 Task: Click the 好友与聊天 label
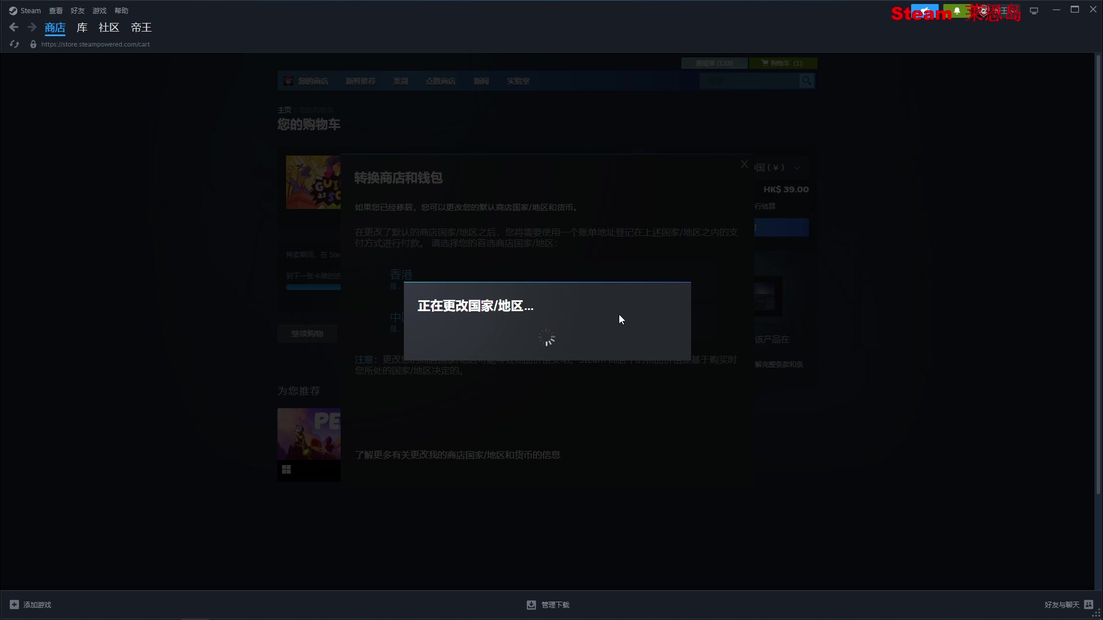coord(1062,605)
